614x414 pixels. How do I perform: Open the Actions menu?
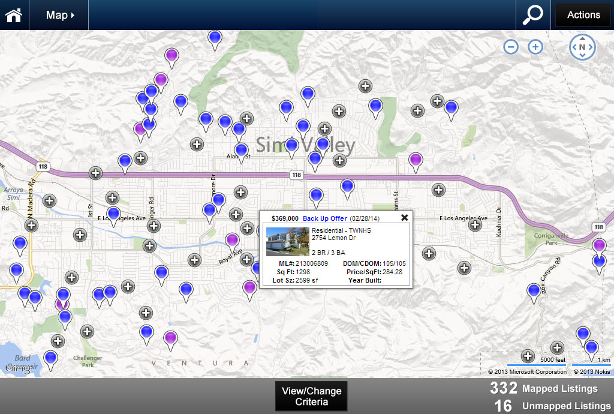(583, 15)
